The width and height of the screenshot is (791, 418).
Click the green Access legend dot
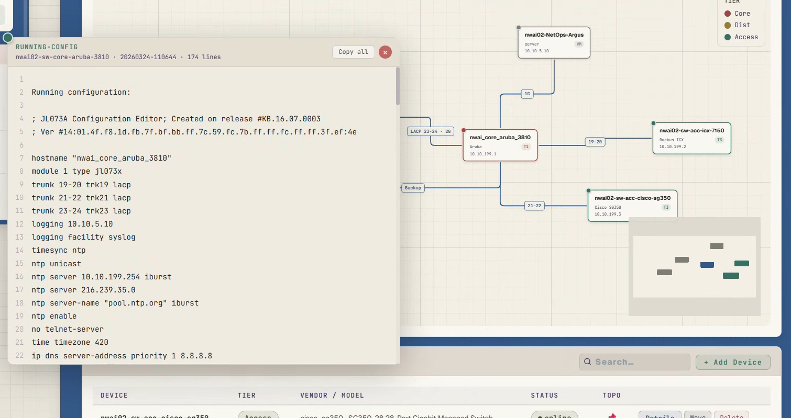(728, 37)
